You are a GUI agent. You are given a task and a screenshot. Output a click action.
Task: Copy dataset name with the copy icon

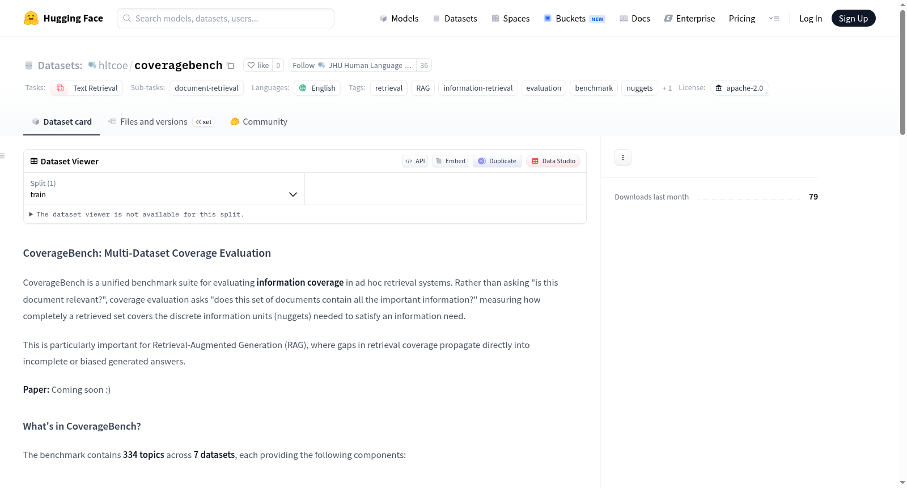(x=230, y=65)
